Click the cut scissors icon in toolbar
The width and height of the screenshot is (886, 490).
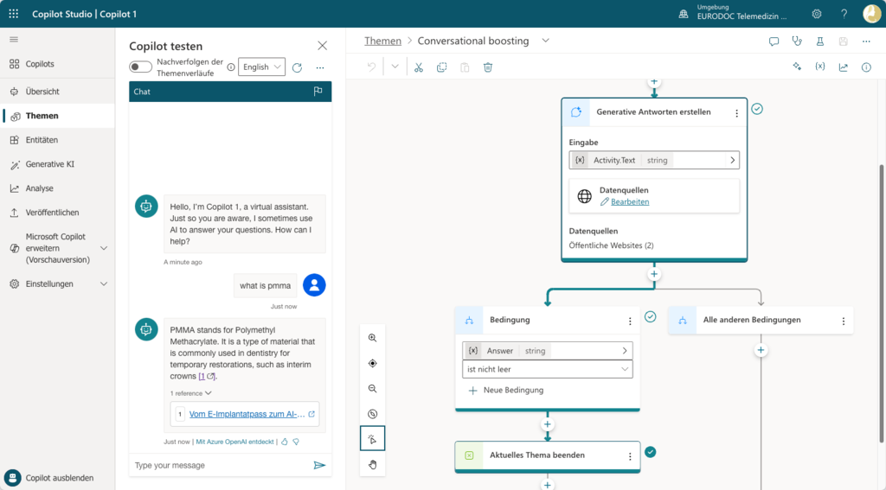tap(419, 67)
